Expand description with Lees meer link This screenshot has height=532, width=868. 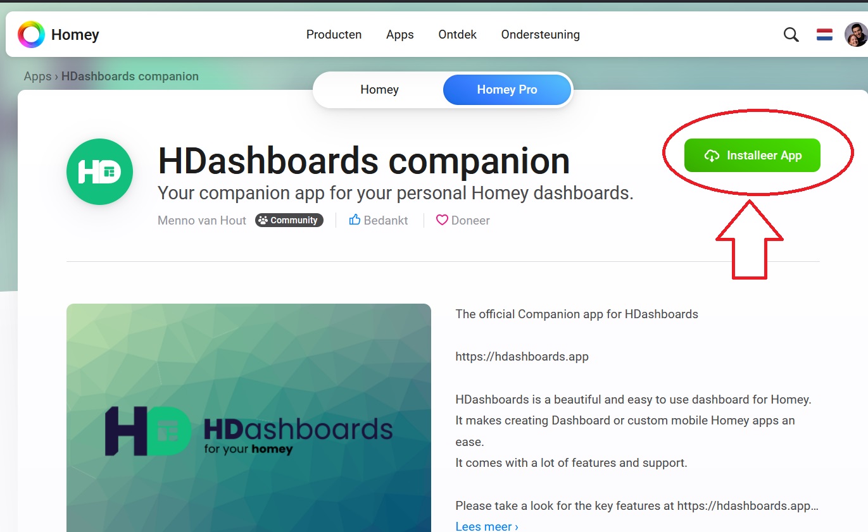pos(486,526)
